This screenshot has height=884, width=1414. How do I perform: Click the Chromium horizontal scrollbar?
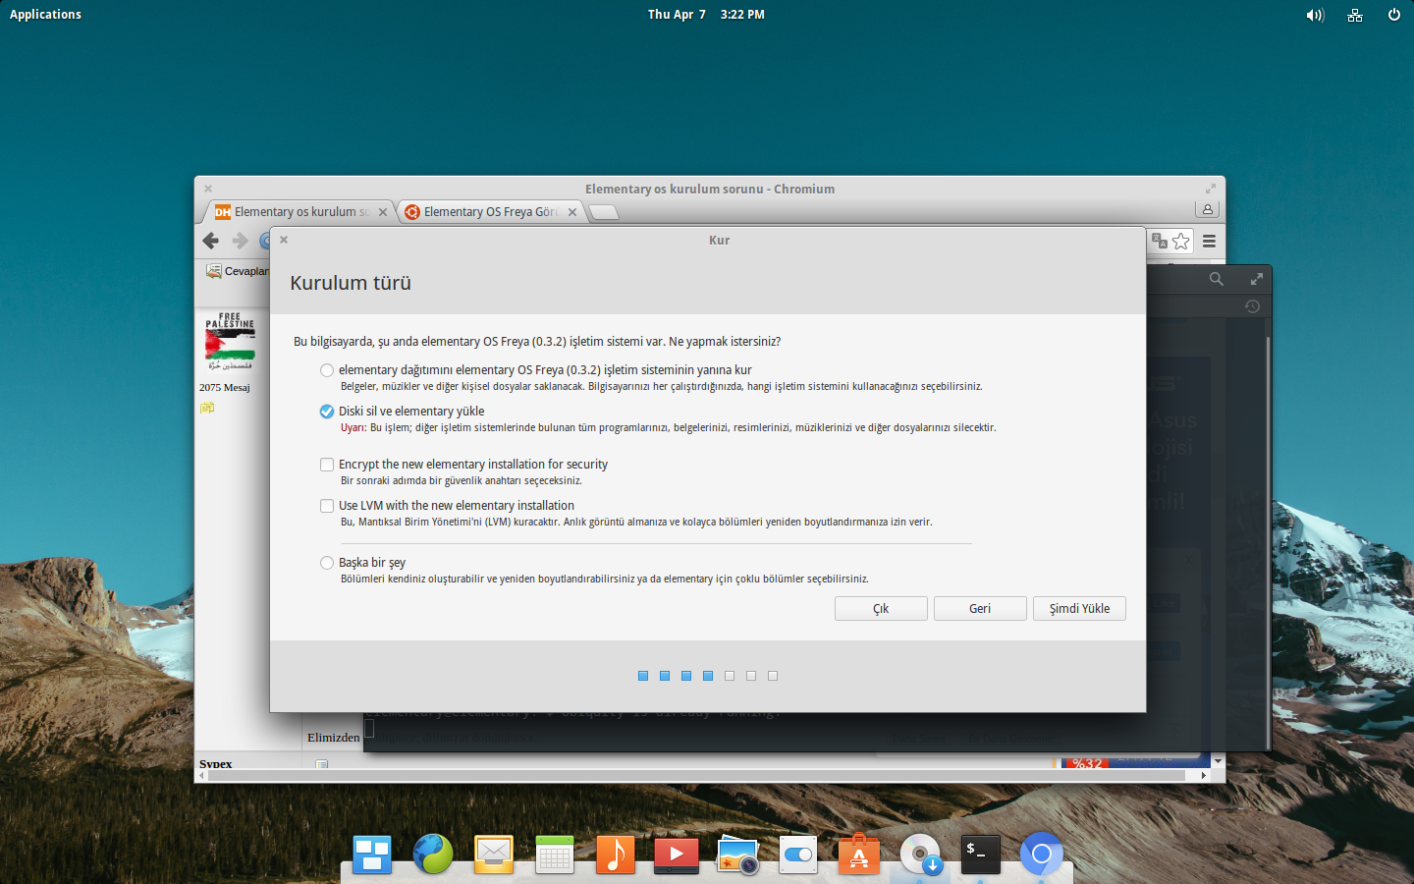(x=695, y=775)
